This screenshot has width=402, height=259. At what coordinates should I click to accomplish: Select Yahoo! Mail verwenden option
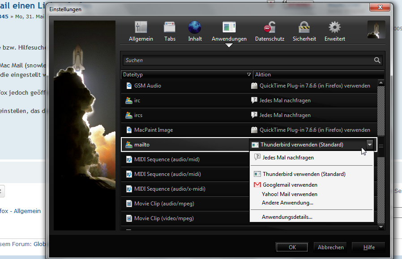[x=289, y=194]
